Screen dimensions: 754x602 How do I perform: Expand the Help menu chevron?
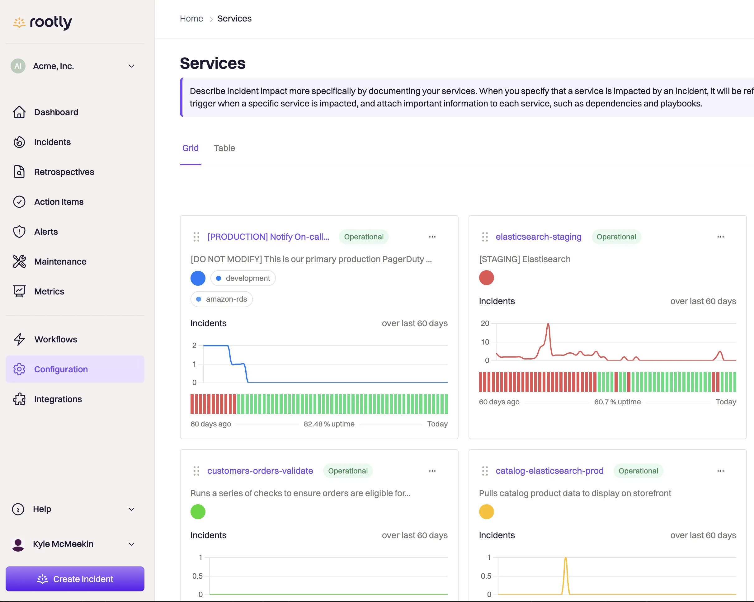pyautogui.click(x=131, y=509)
